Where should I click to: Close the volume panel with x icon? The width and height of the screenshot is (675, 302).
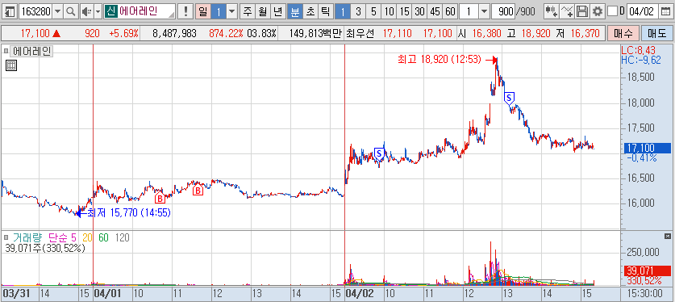668,236
